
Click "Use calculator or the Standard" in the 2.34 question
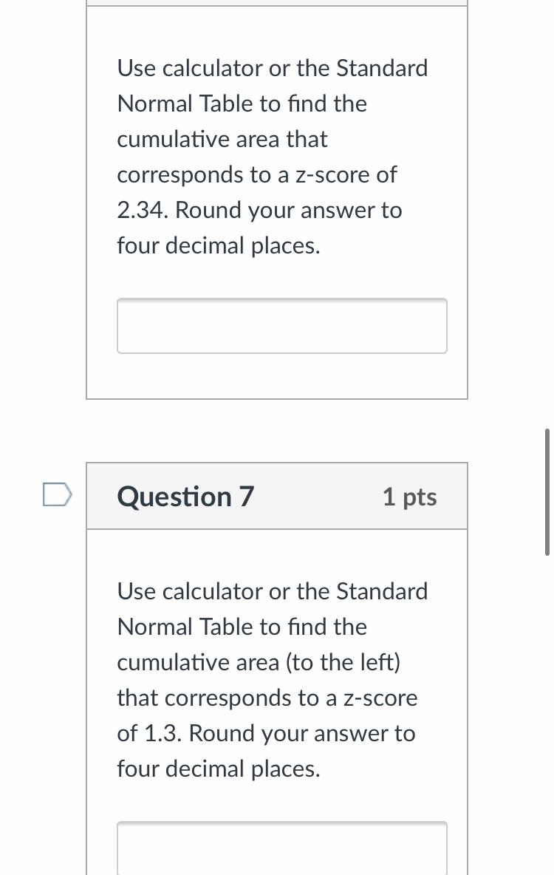(273, 69)
